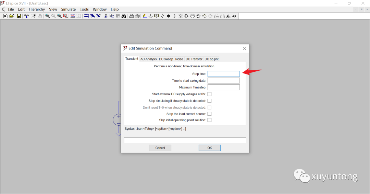Click the Undo arrow icon
The width and height of the screenshot is (370, 194).
pos(204,16)
